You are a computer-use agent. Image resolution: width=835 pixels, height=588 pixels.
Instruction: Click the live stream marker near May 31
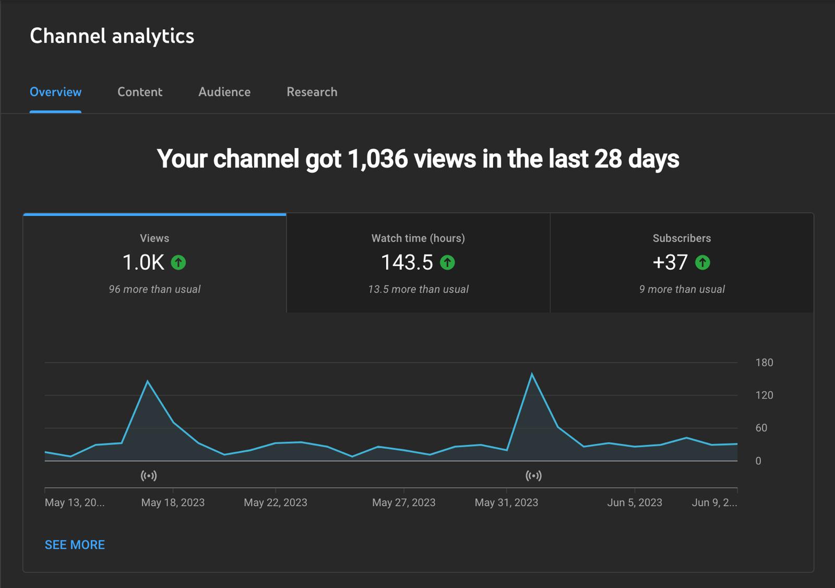coord(533,475)
